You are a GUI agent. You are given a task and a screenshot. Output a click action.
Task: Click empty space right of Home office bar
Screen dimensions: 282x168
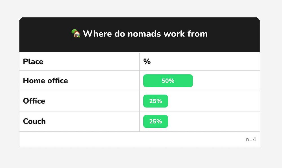click(x=226, y=81)
